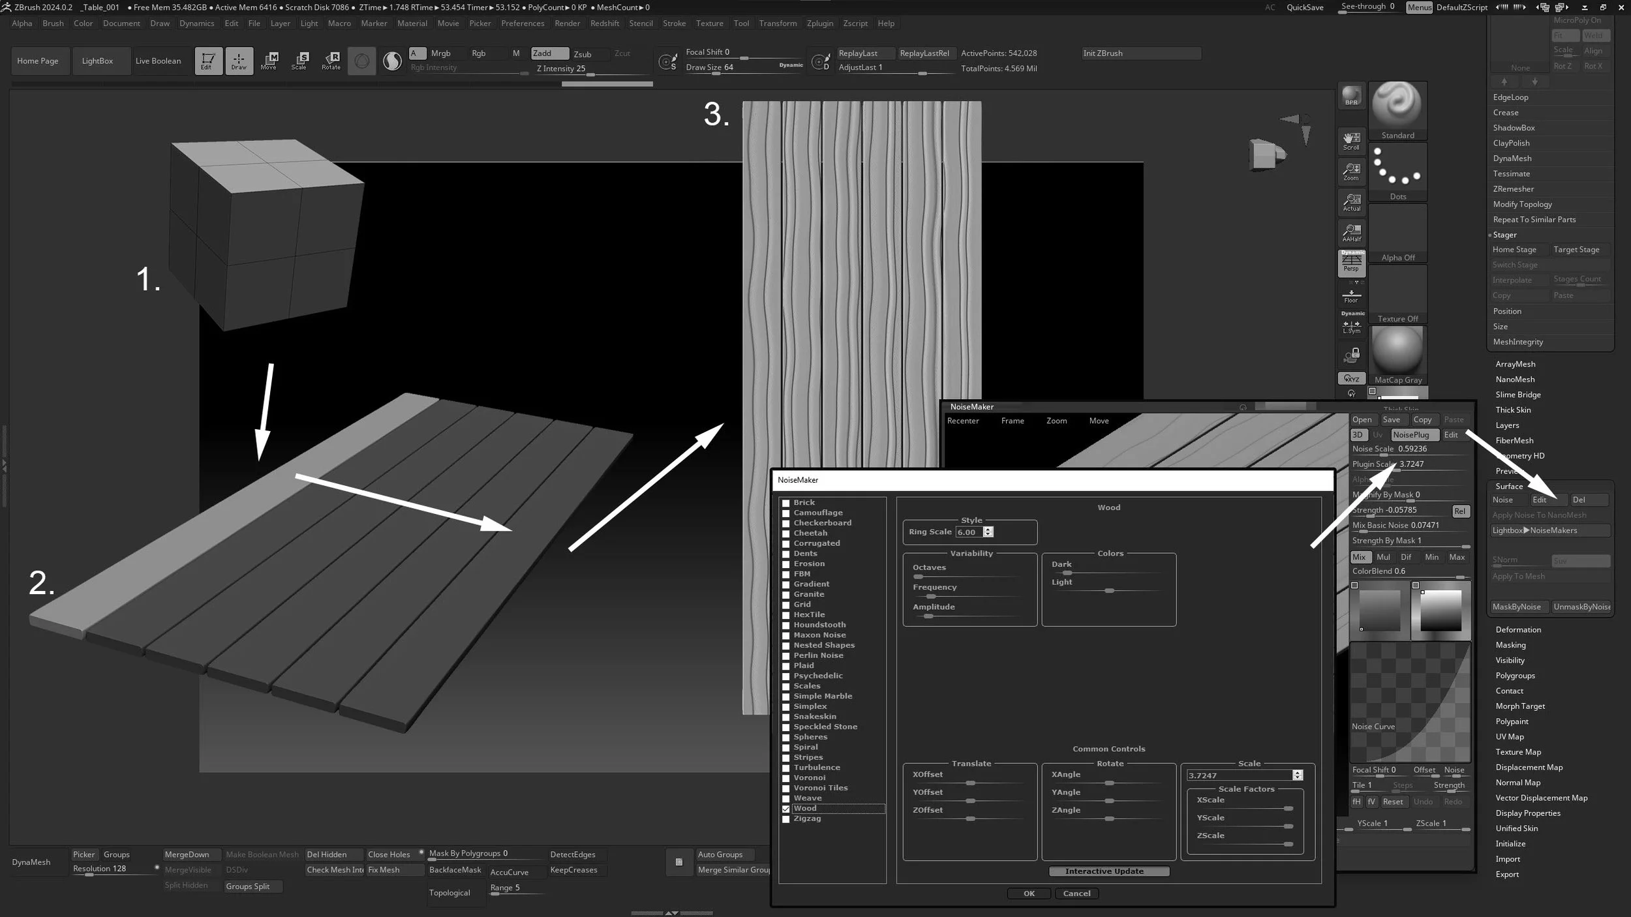The image size is (1631, 917).
Task: Toggle the Persp perspective icon
Action: point(1351,263)
